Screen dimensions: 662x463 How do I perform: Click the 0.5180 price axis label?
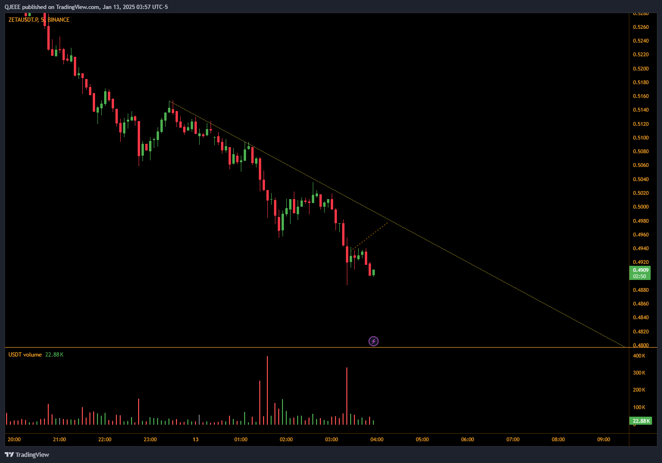641,82
